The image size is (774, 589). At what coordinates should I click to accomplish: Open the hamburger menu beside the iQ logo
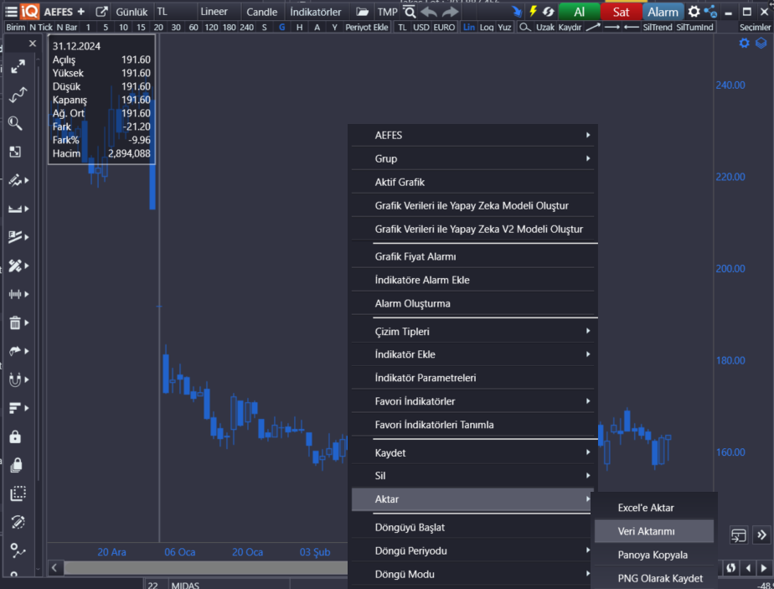(x=11, y=12)
